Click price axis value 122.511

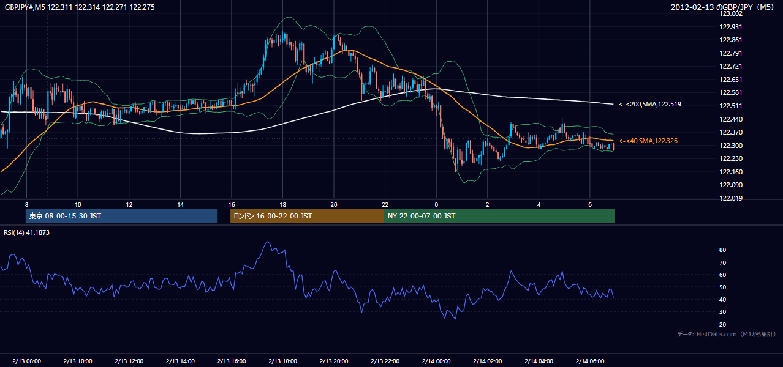(731, 106)
